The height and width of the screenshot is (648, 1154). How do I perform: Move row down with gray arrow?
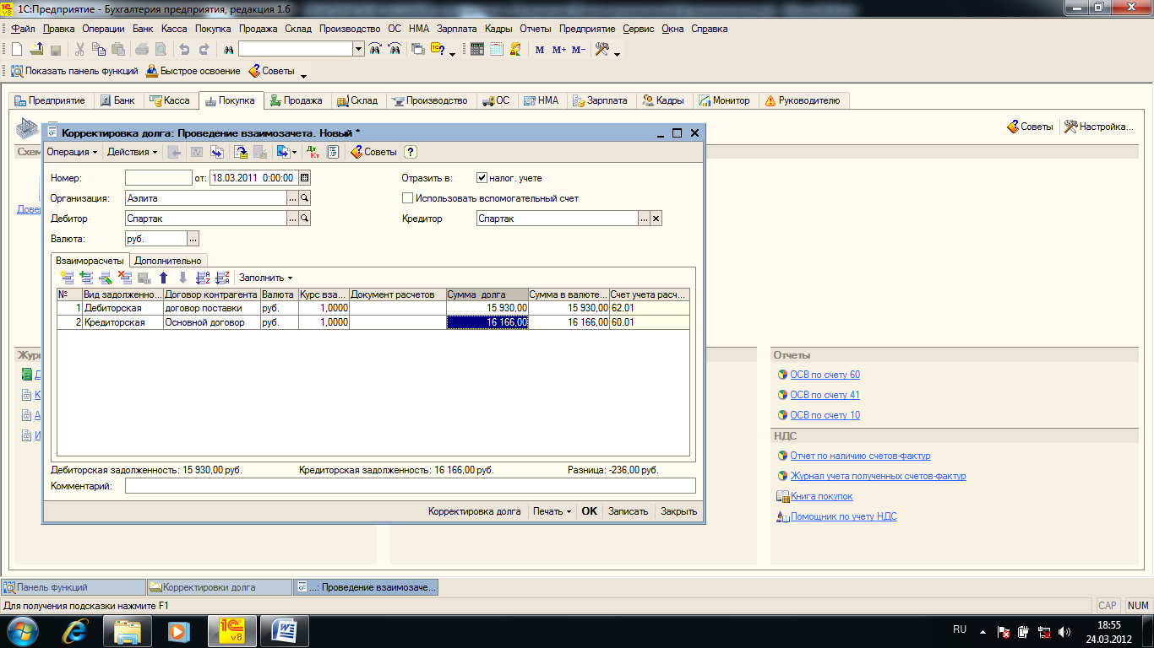pos(182,277)
